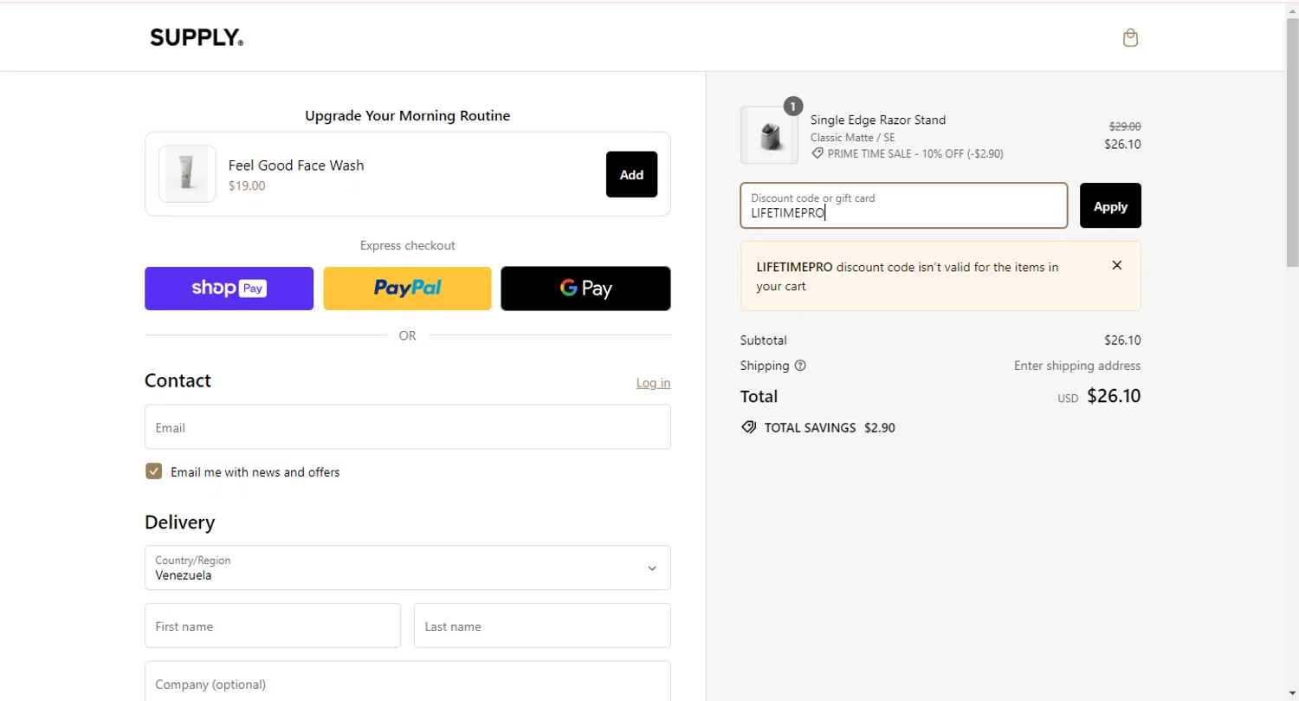Pay with Shop Pay
Screen dimensions: 1299x701
[x=229, y=289]
